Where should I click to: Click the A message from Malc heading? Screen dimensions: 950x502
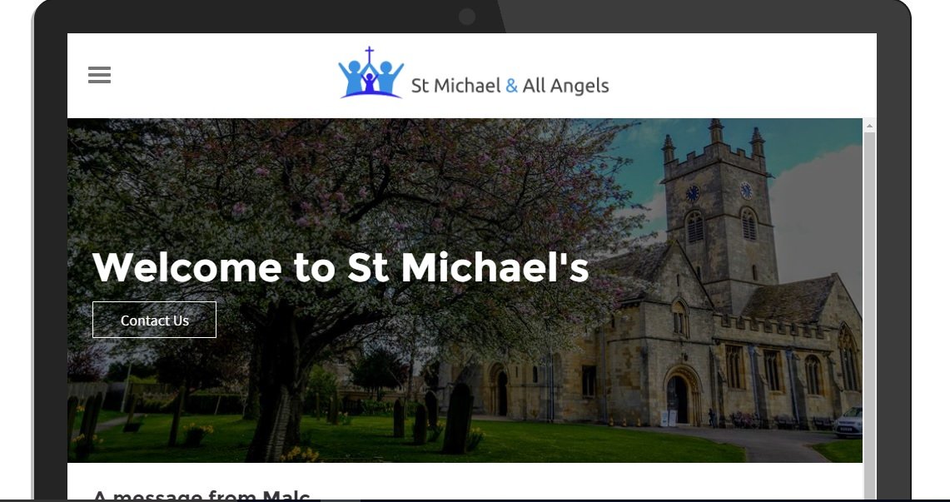click(201, 495)
